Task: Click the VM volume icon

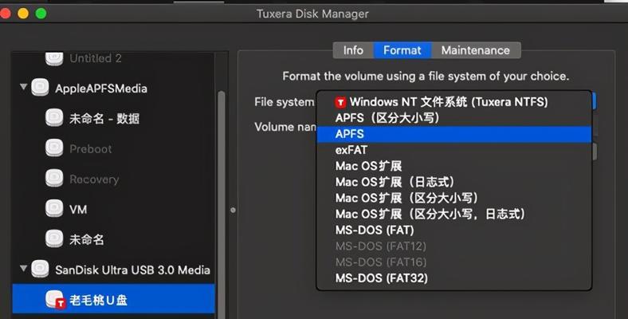Action: (x=54, y=209)
